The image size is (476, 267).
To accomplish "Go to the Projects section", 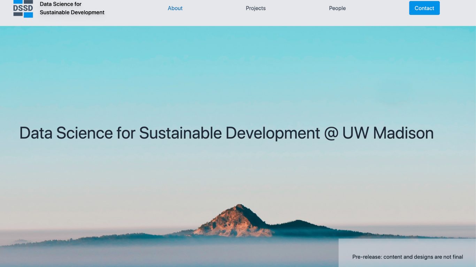I will 256,8.
